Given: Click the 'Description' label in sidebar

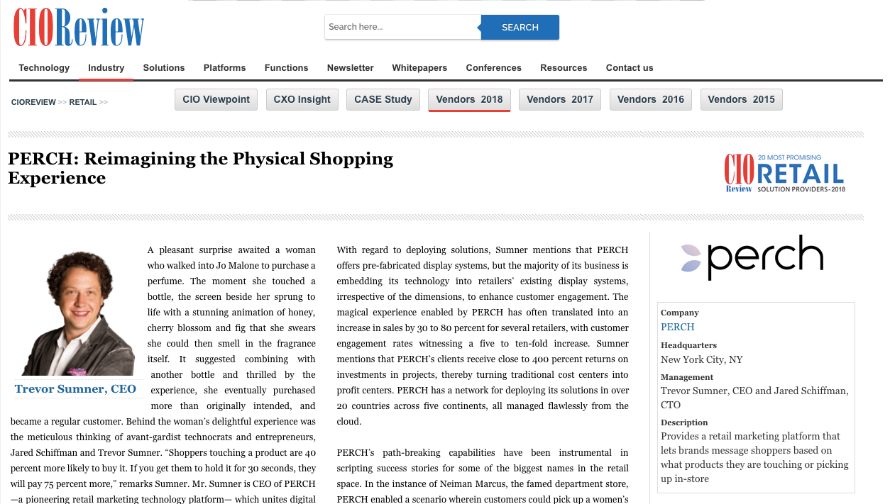Looking at the screenshot, I should 684,422.
